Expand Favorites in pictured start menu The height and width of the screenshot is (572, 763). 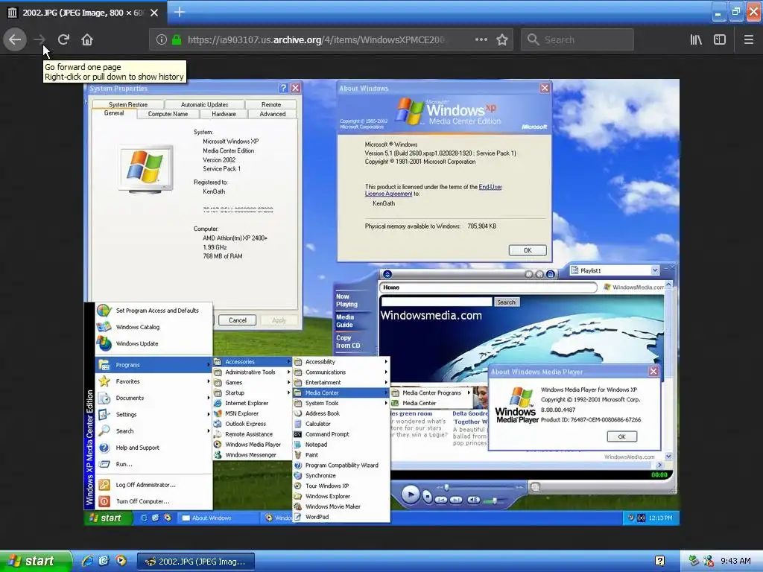tap(153, 381)
